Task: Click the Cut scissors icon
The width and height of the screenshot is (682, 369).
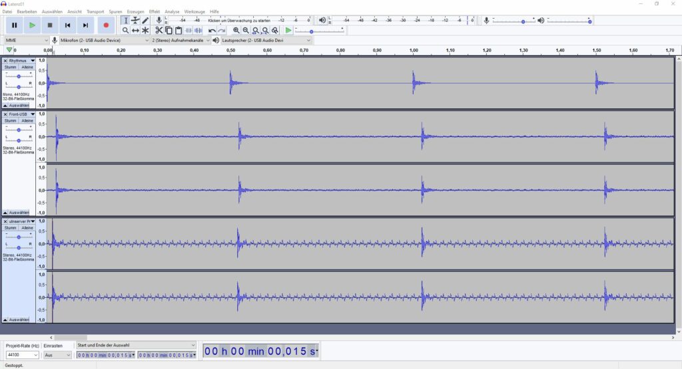Action: [x=159, y=31]
